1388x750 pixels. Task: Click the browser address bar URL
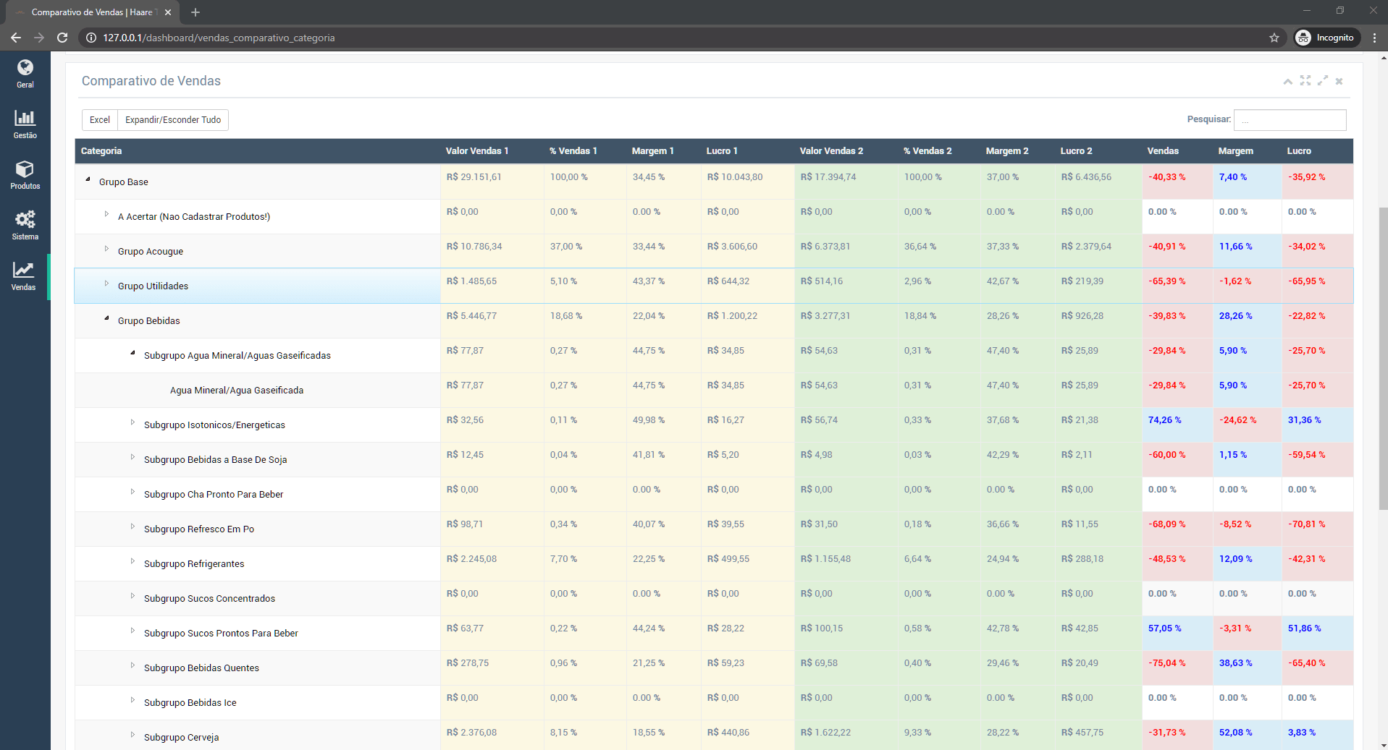point(219,38)
